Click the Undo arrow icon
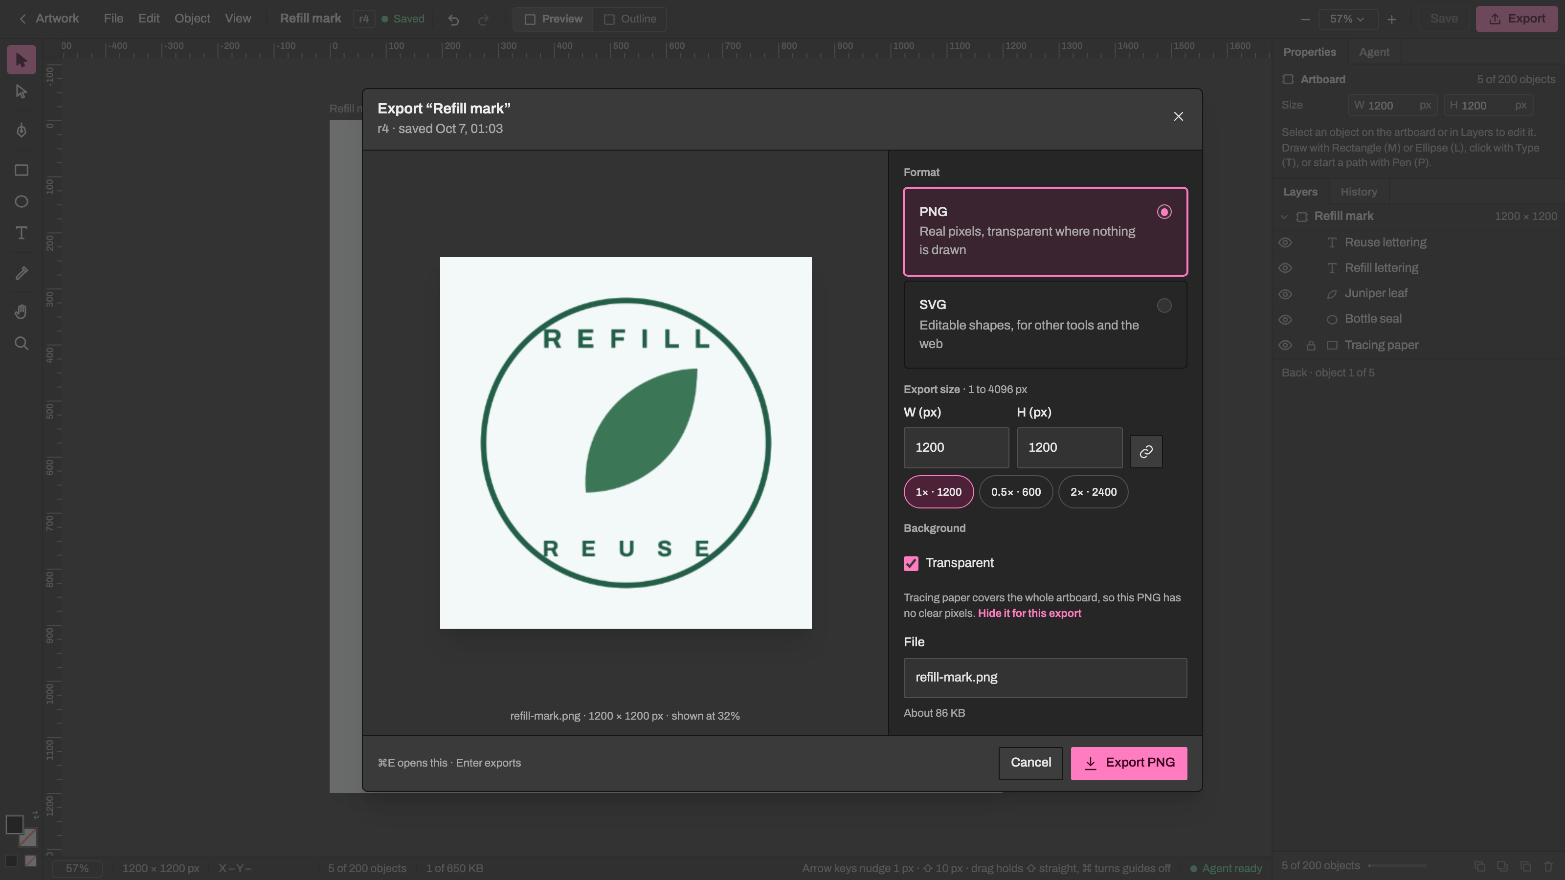Viewport: 1565px width, 880px height. click(x=453, y=20)
